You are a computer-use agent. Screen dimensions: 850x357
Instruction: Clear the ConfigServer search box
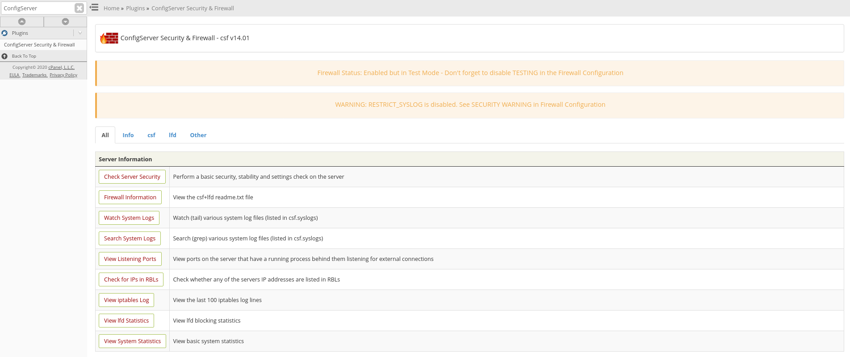coord(79,8)
